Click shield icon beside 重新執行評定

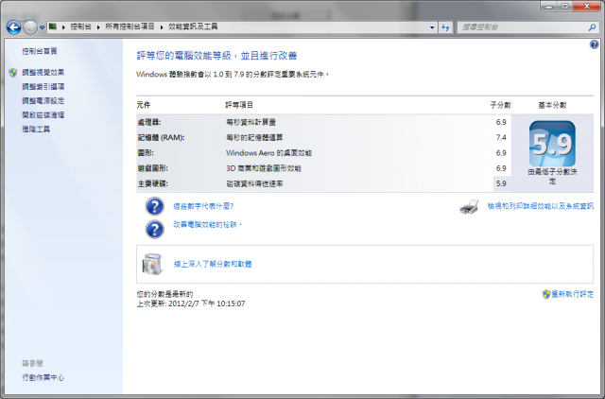click(546, 294)
